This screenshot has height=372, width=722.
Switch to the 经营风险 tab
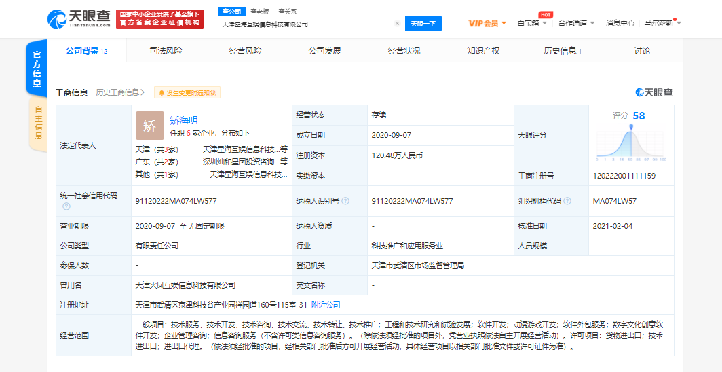click(x=245, y=51)
